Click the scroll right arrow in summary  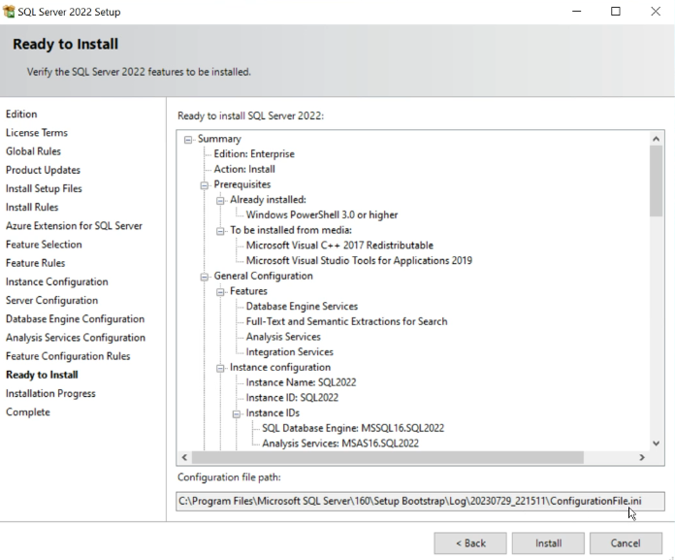(642, 457)
